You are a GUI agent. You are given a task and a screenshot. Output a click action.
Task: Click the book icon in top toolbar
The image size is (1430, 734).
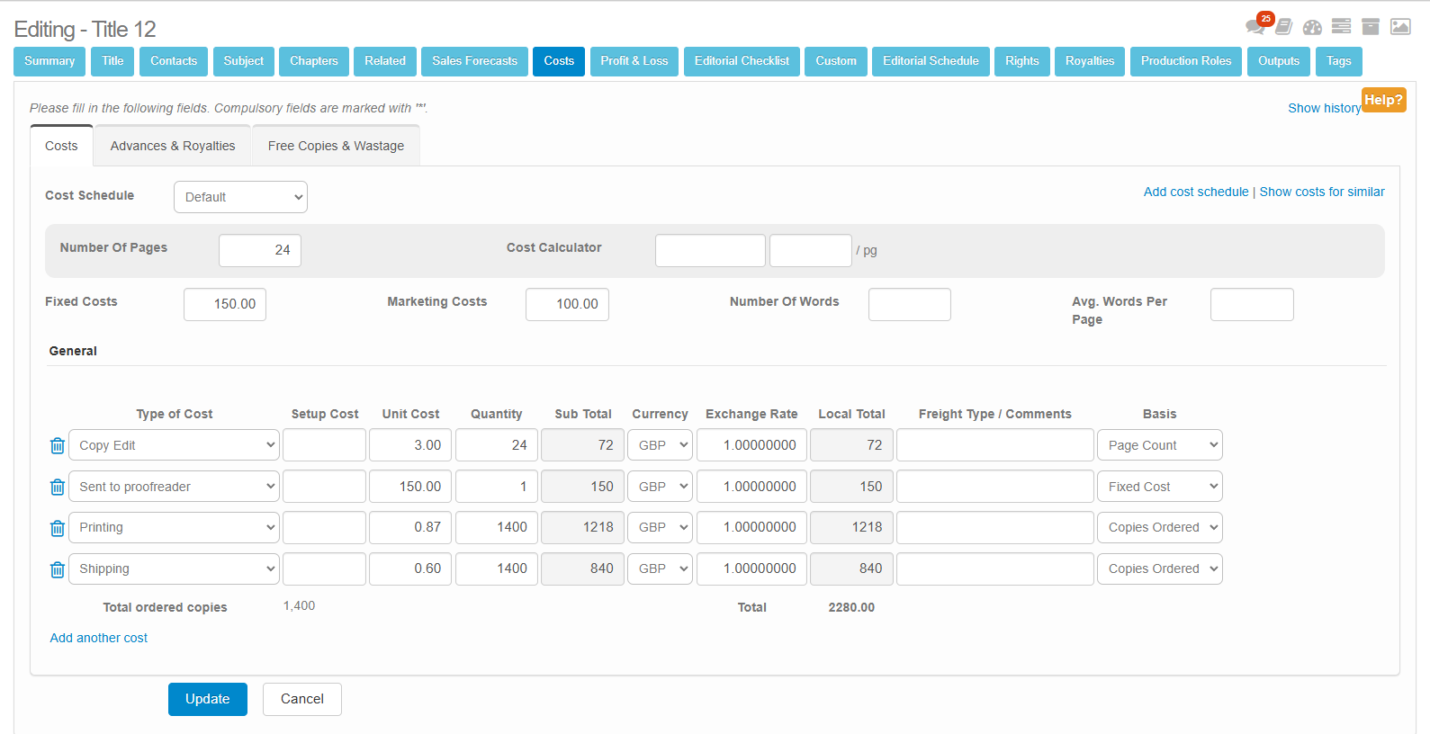click(x=1284, y=27)
